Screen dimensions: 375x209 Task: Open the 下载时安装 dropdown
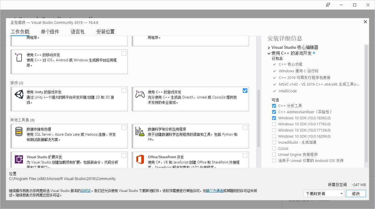(324, 194)
